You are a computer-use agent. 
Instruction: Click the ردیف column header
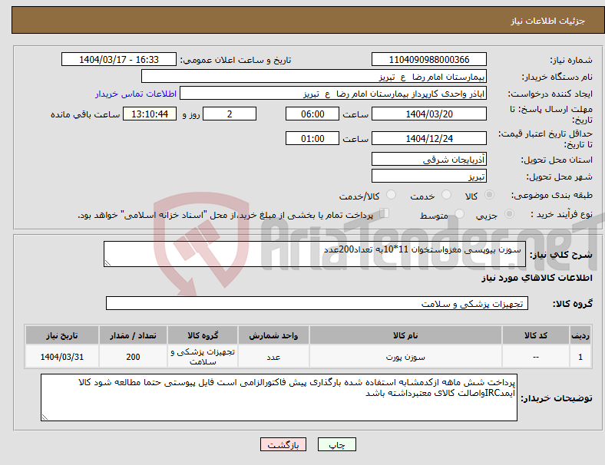pyautogui.click(x=580, y=335)
